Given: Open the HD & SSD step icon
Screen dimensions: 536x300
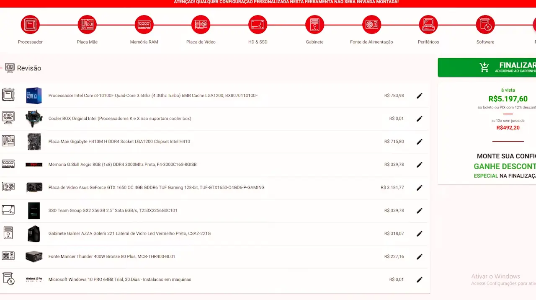Looking at the screenshot, I should tap(258, 25).
